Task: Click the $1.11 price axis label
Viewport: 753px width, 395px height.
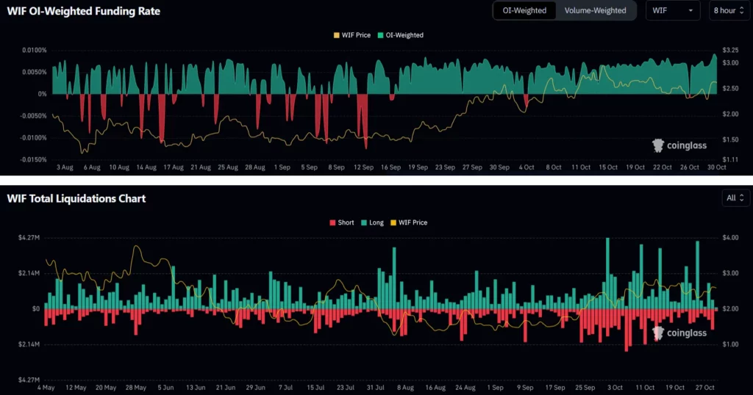Action: [730, 159]
